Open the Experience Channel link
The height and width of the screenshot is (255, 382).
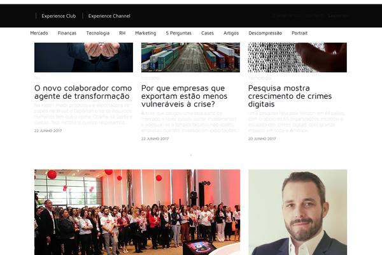(109, 16)
